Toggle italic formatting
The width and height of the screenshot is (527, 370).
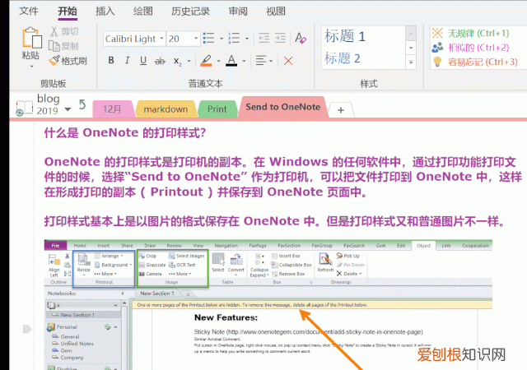point(127,61)
